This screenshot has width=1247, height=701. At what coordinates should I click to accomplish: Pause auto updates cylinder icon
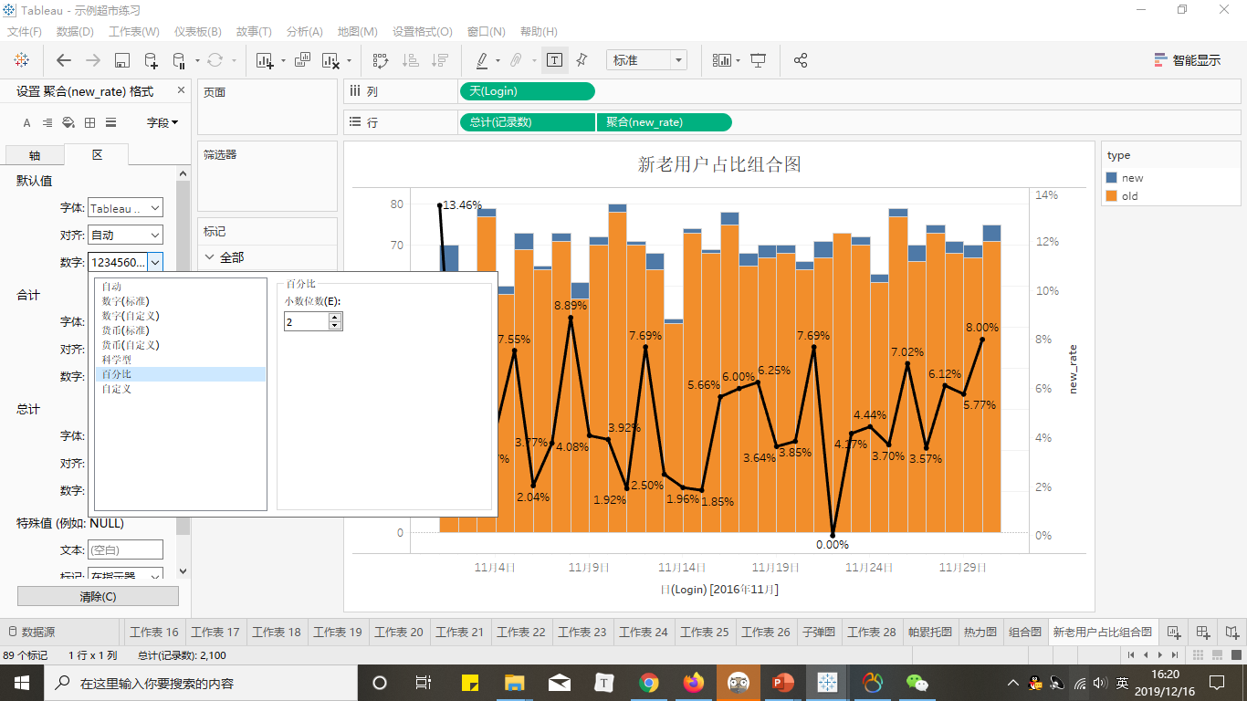pyautogui.click(x=179, y=60)
